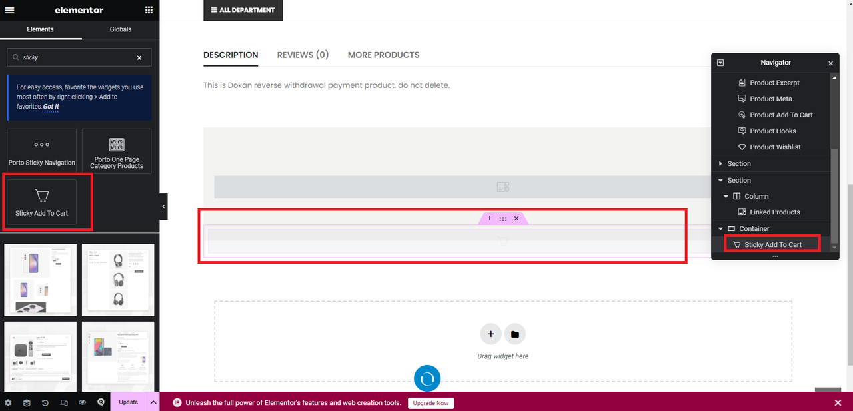Viewport: 853px width, 411px height.
Task: Click the Dokan reverse withdrawal description text
Action: 327,85
